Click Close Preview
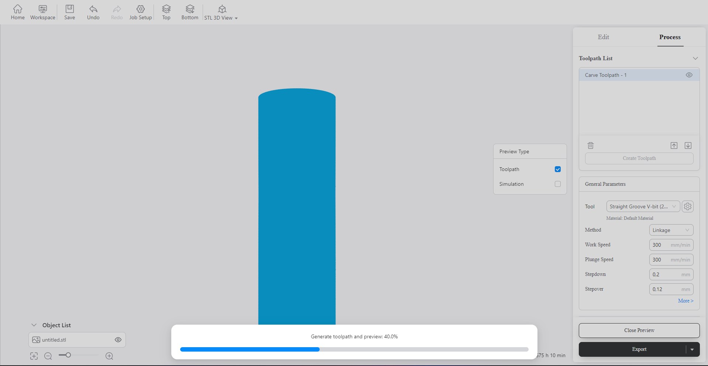Image resolution: width=708 pixels, height=366 pixels. click(x=639, y=331)
